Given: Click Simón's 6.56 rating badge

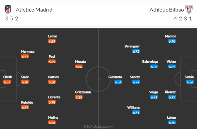Looking at the screenshot, I should pos(190,82).
